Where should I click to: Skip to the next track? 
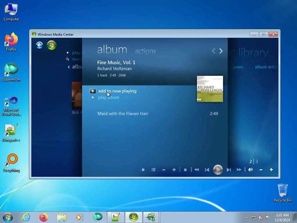[x=229, y=170]
